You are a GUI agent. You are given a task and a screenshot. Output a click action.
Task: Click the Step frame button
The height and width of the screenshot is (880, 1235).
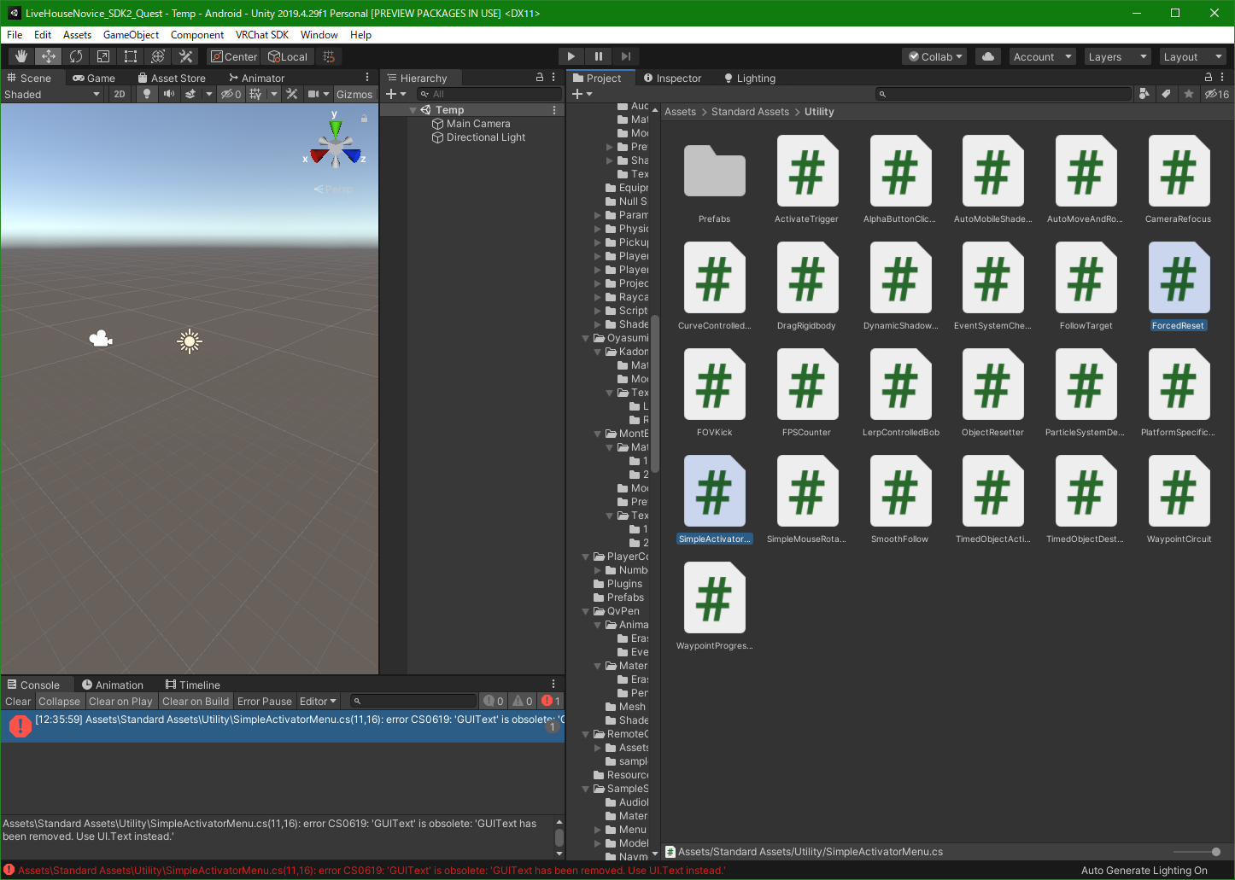(x=626, y=56)
